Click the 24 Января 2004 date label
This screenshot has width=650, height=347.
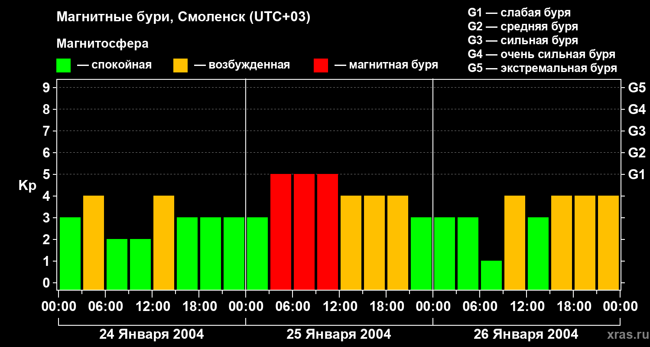point(152,334)
